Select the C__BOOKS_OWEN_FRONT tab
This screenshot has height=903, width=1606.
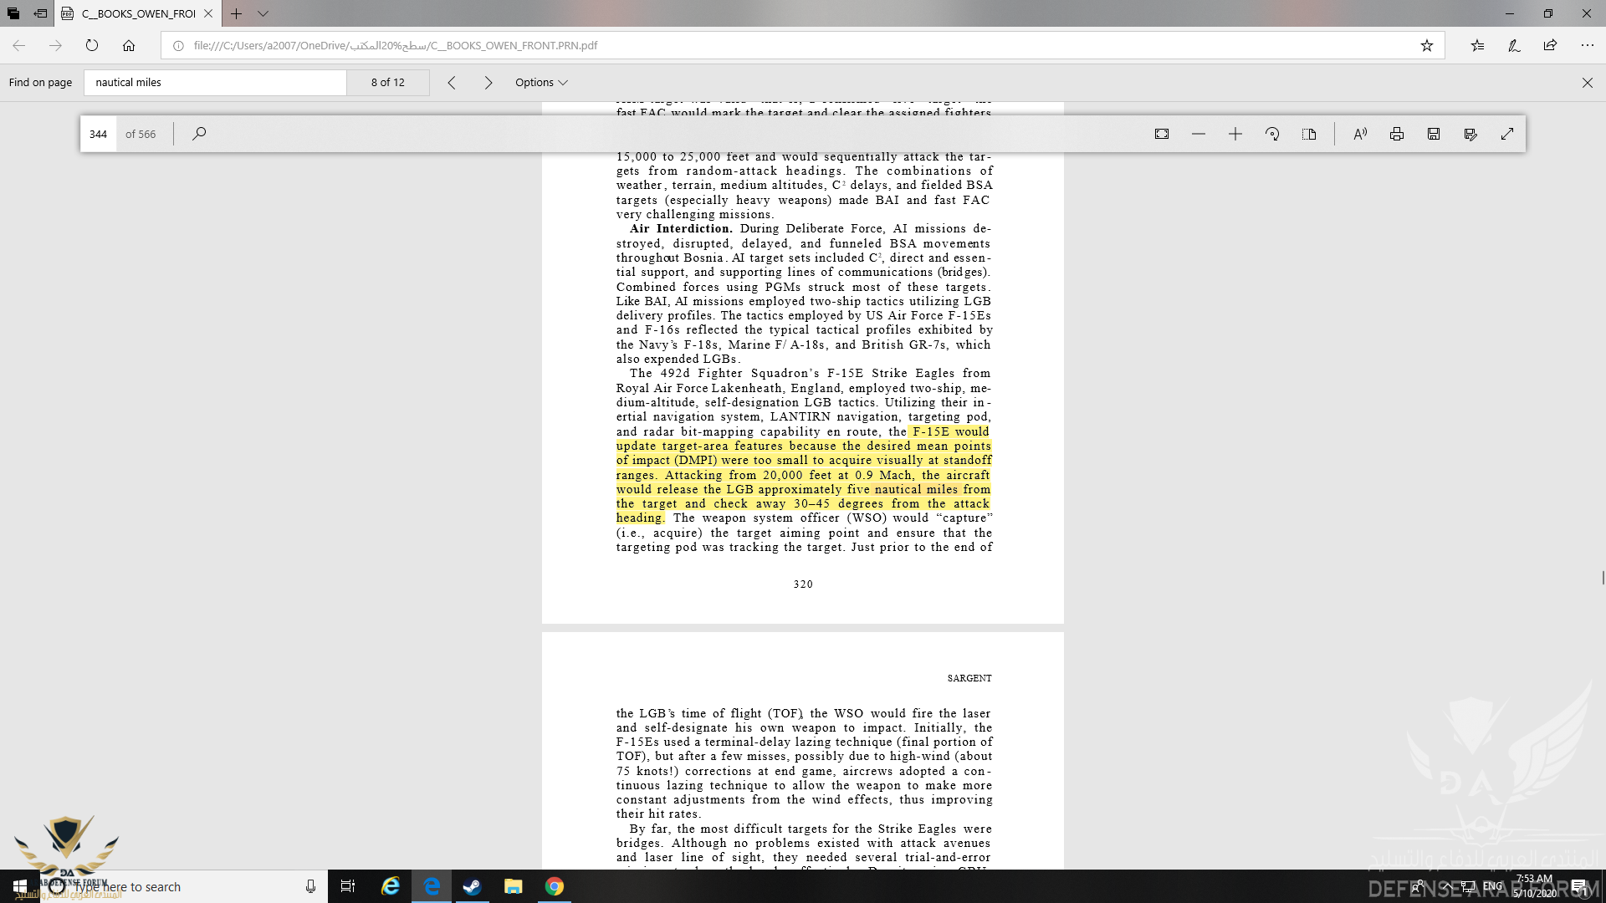(x=138, y=13)
